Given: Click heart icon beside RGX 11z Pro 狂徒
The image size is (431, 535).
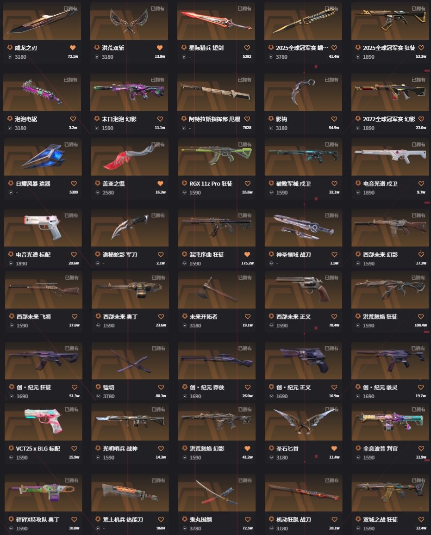Looking at the screenshot, I should pos(248,184).
